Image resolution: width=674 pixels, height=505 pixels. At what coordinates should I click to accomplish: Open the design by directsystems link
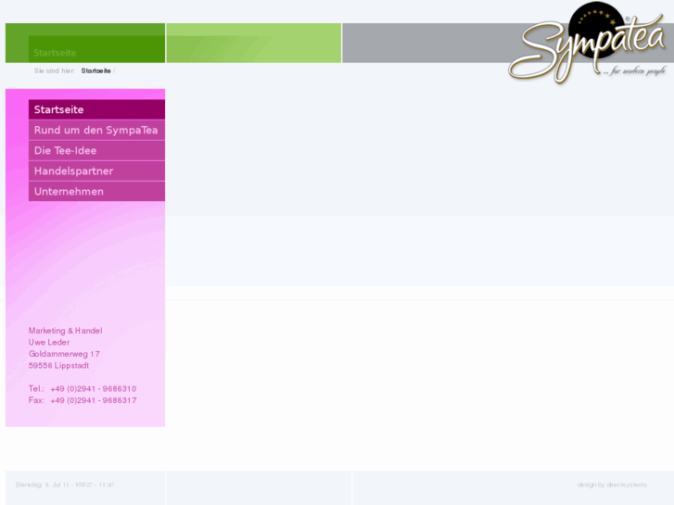612,485
